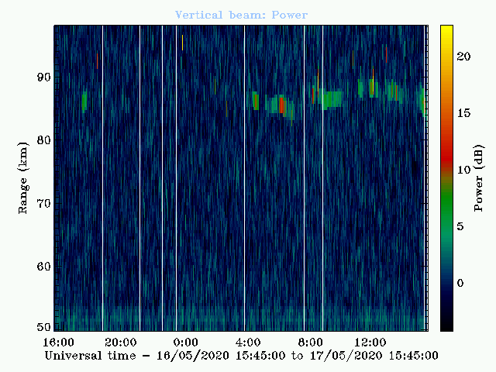Select the 4:00 time axis tick label
Screen dimensions: 496x372
coord(246,342)
